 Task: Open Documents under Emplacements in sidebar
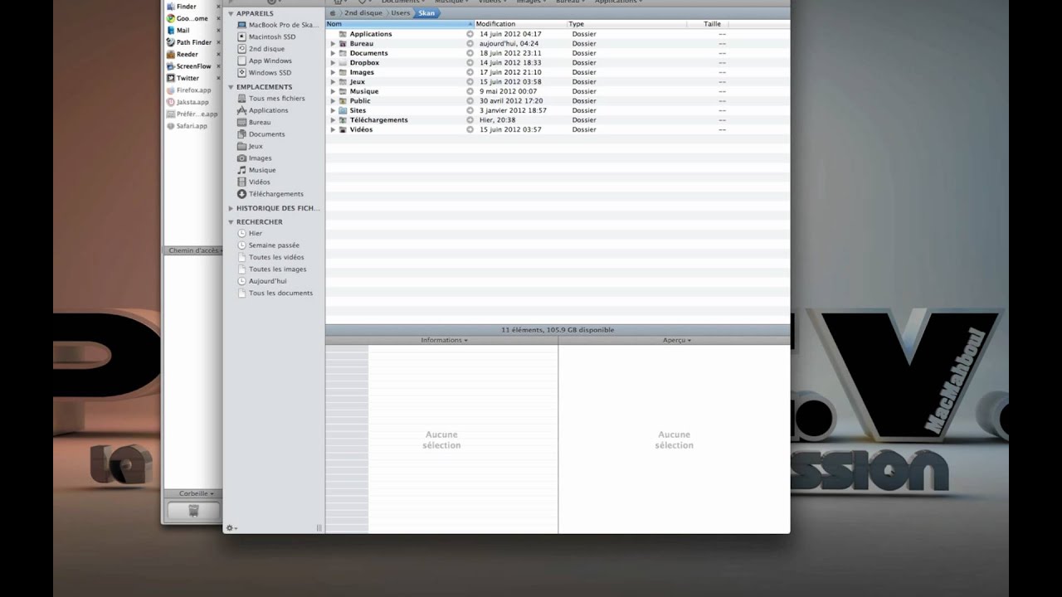[x=261, y=133]
